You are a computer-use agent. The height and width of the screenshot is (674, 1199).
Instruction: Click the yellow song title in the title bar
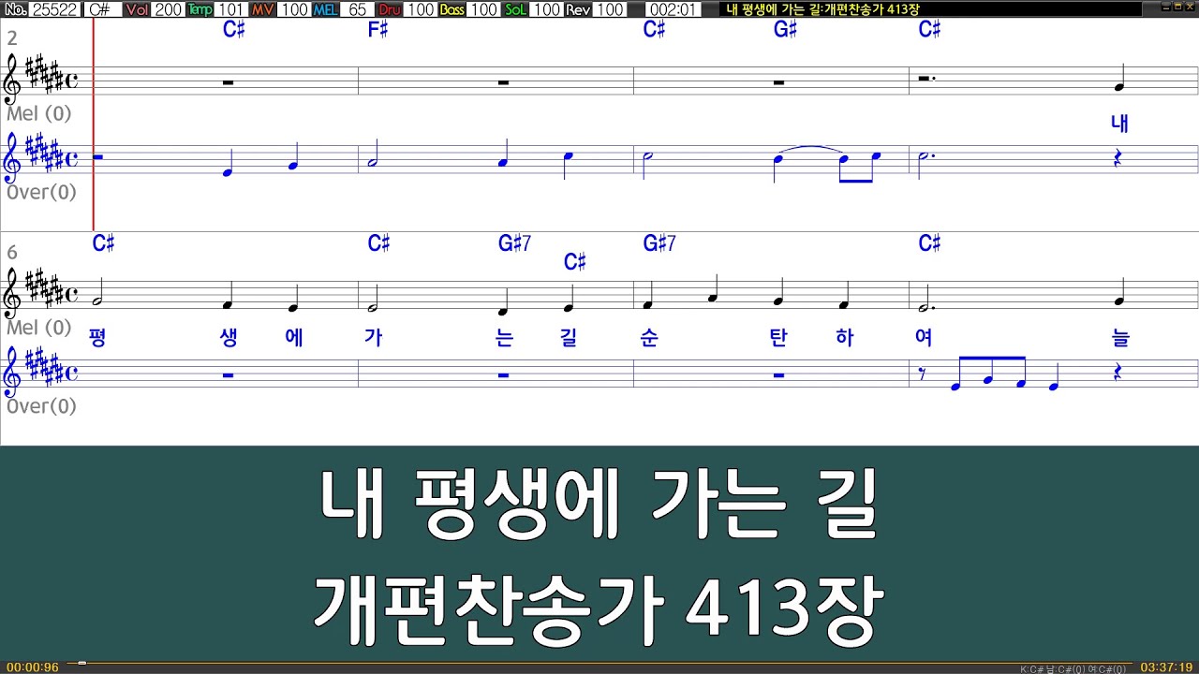click(823, 9)
